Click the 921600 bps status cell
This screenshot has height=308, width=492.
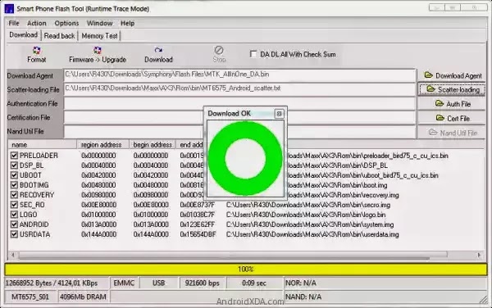tap(202, 283)
